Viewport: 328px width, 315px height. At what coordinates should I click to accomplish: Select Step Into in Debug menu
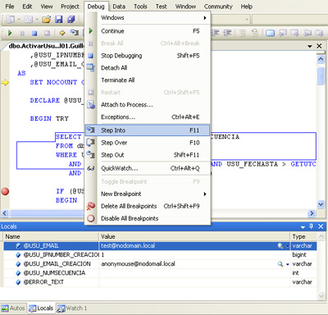click(148, 130)
